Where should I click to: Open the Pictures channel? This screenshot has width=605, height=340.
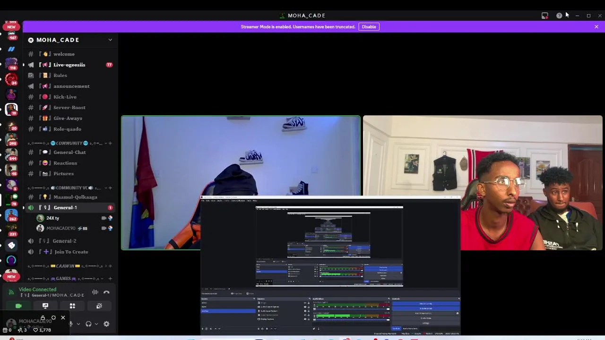(x=71, y=174)
